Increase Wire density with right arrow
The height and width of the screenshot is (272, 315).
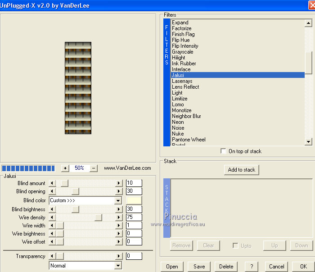(119, 218)
